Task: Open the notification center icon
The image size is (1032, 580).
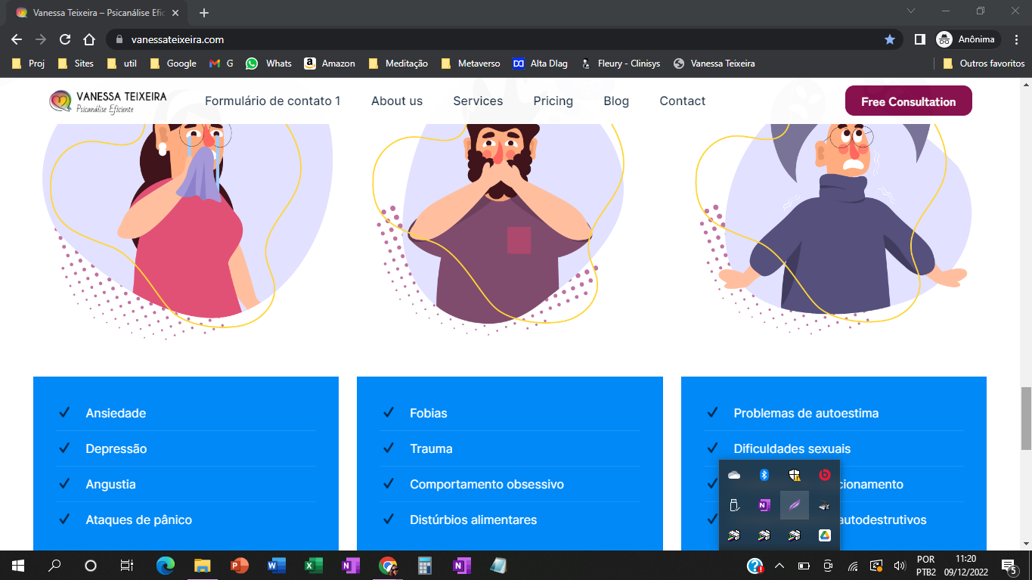Action: pyautogui.click(x=1009, y=565)
